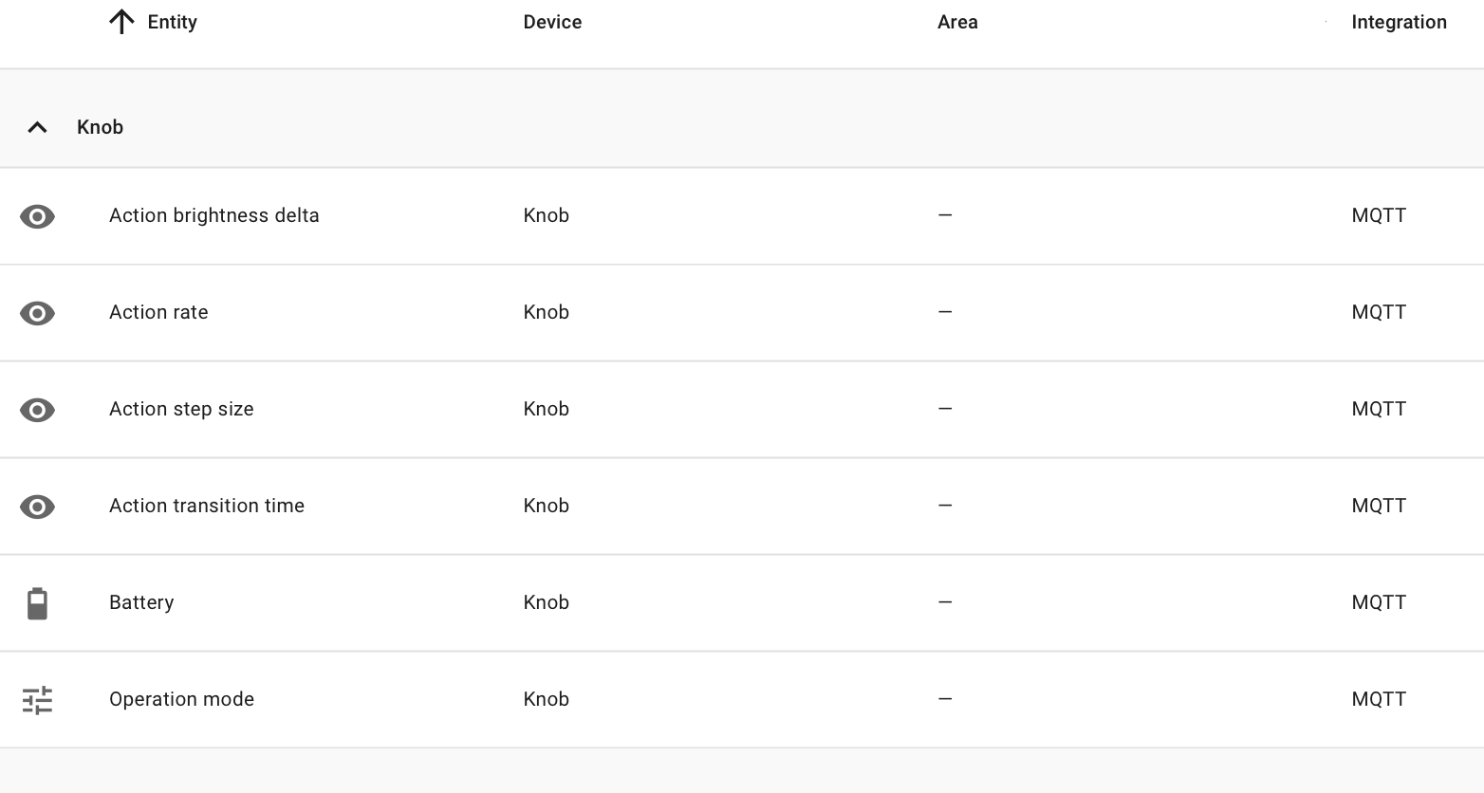1484x793 pixels.
Task: Sort the table by Area column
Action: pyautogui.click(x=957, y=22)
